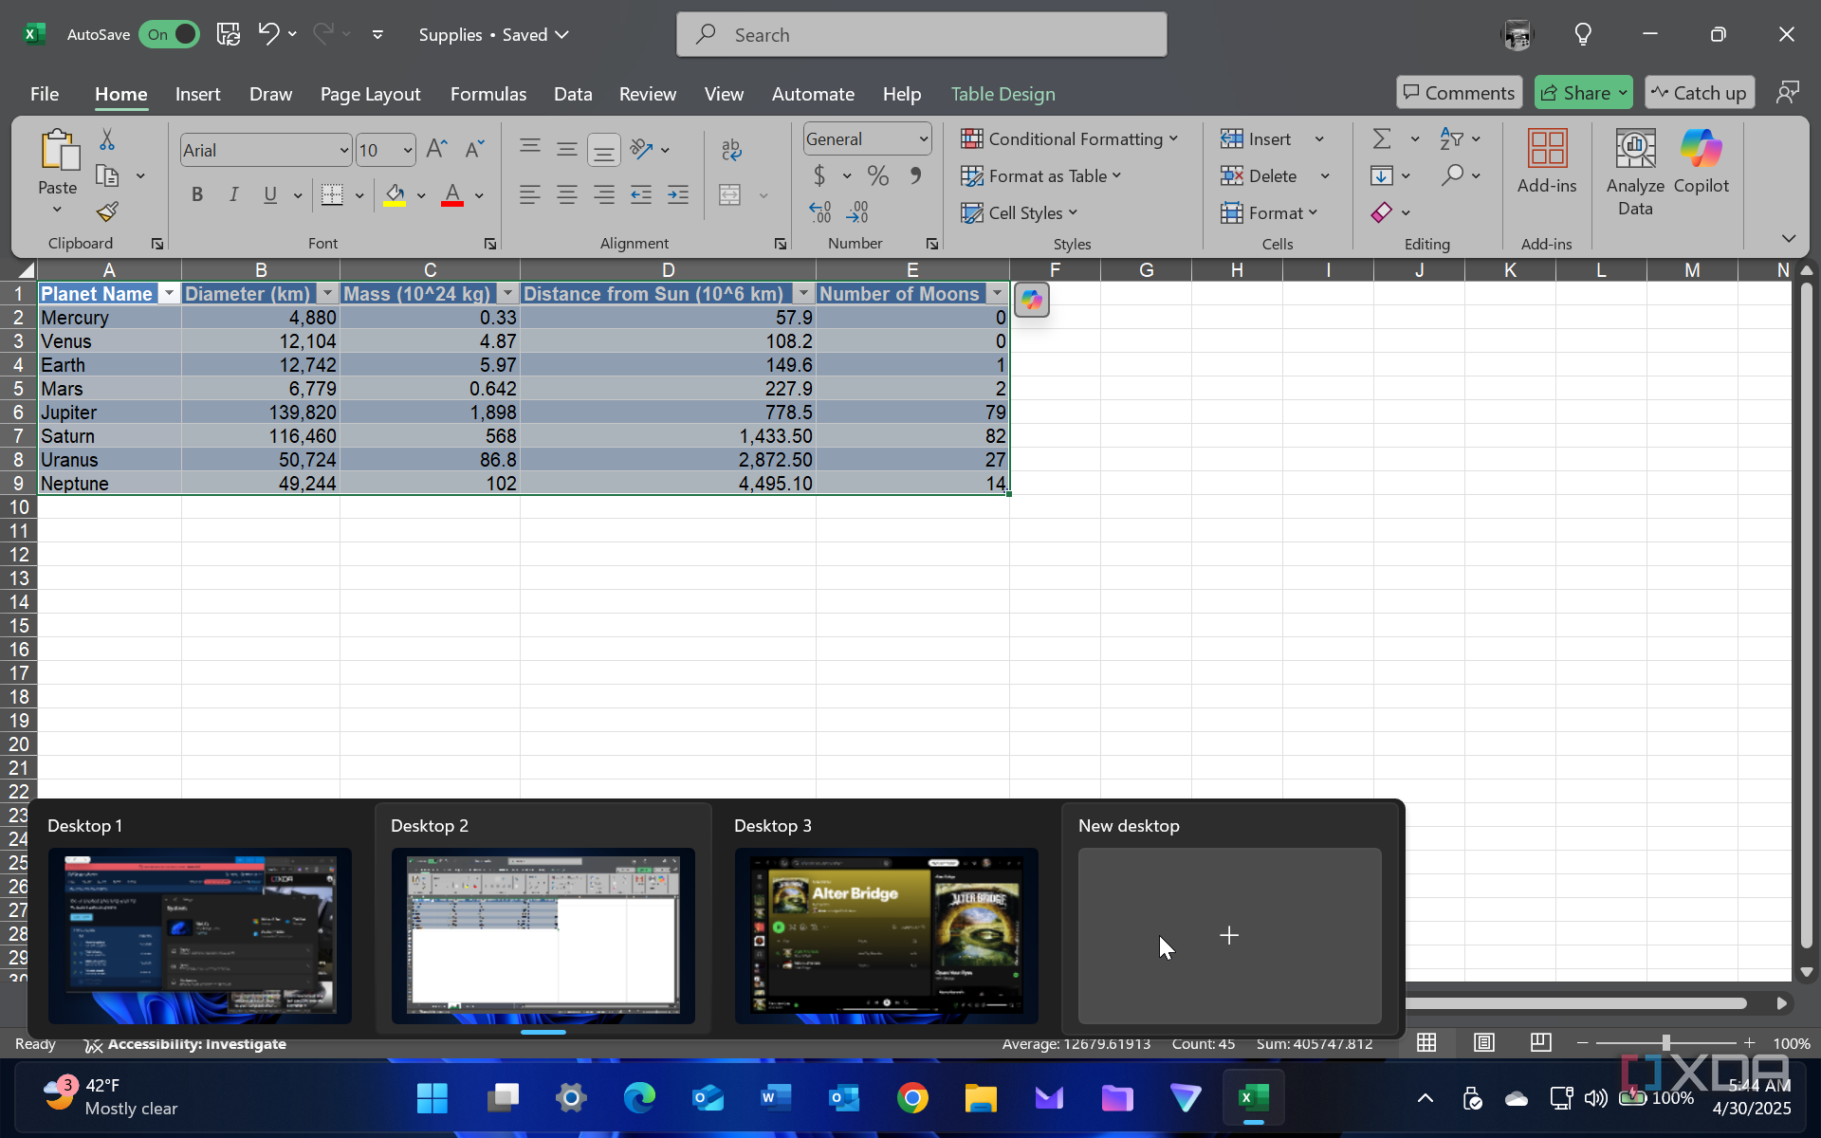1821x1138 pixels.
Task: Open the Number of Moons filter dropdown
Action: (997, 294)
